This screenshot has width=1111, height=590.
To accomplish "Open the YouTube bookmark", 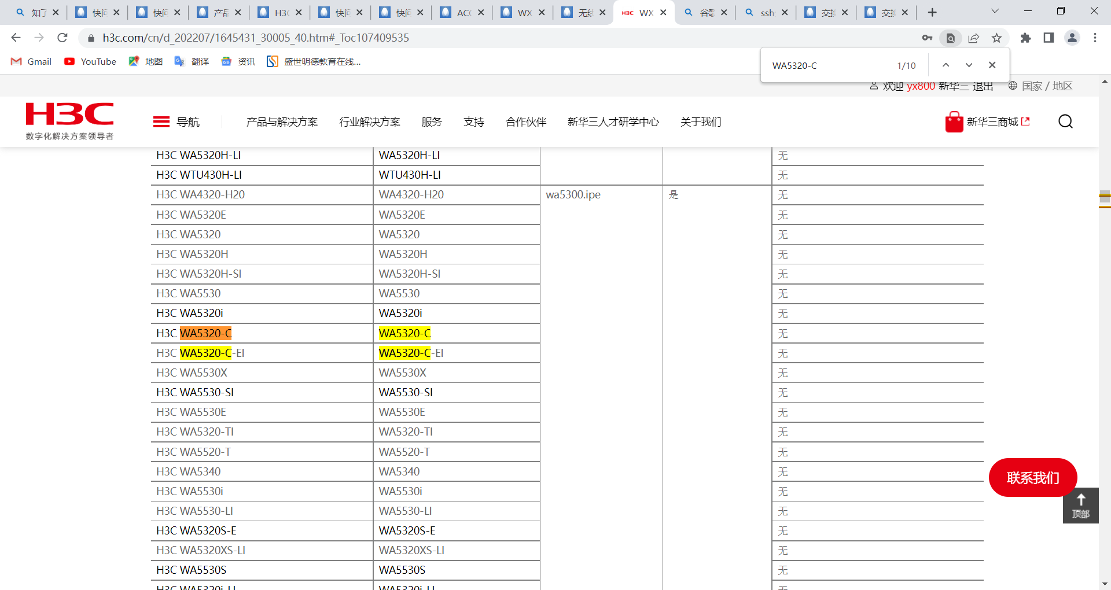I will (90, 61).
